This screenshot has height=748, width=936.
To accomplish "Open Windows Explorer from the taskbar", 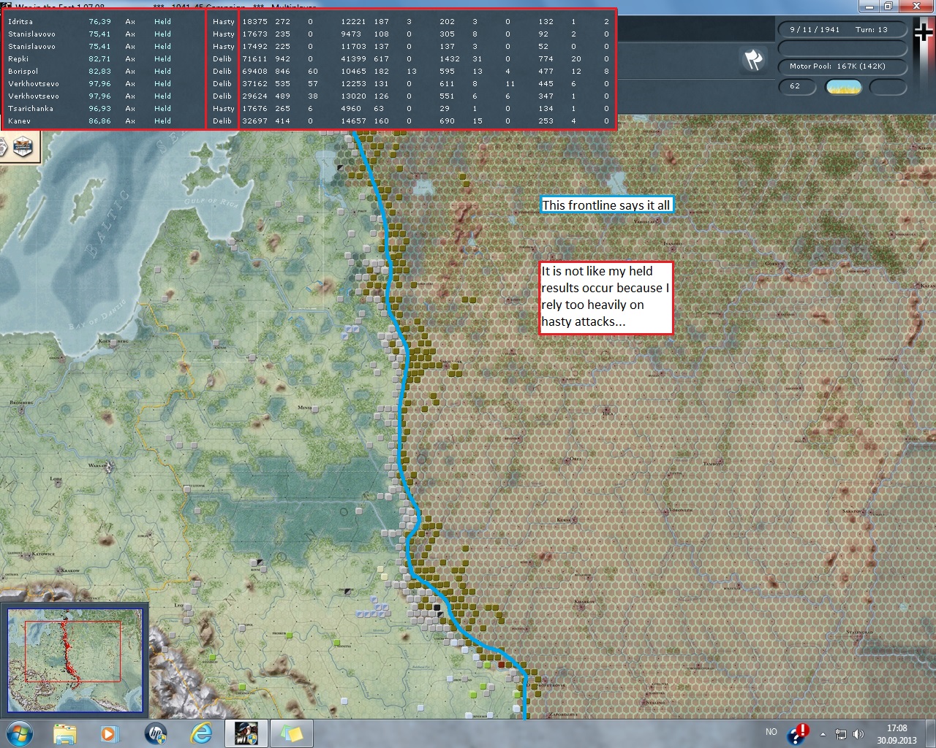I will tap(64, 733).
